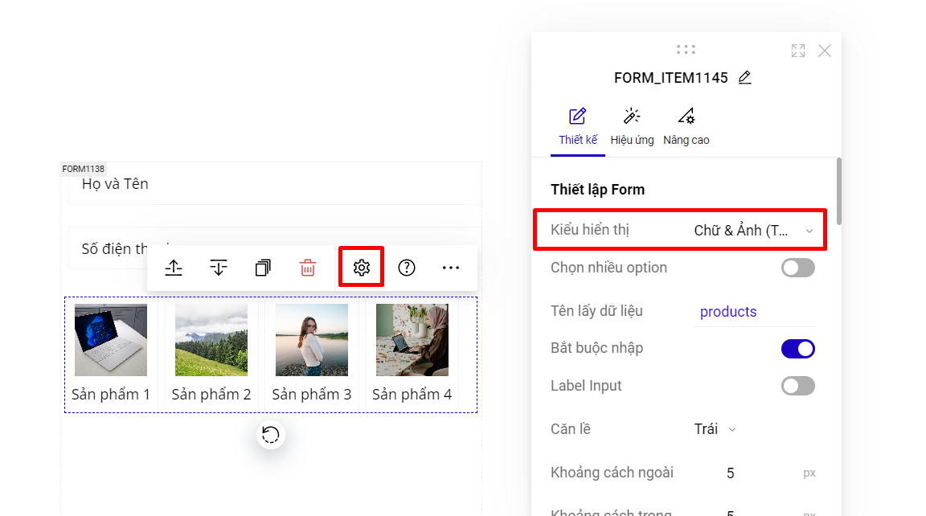
Task: Delete the element with the red trash icon
Action: 308,268
